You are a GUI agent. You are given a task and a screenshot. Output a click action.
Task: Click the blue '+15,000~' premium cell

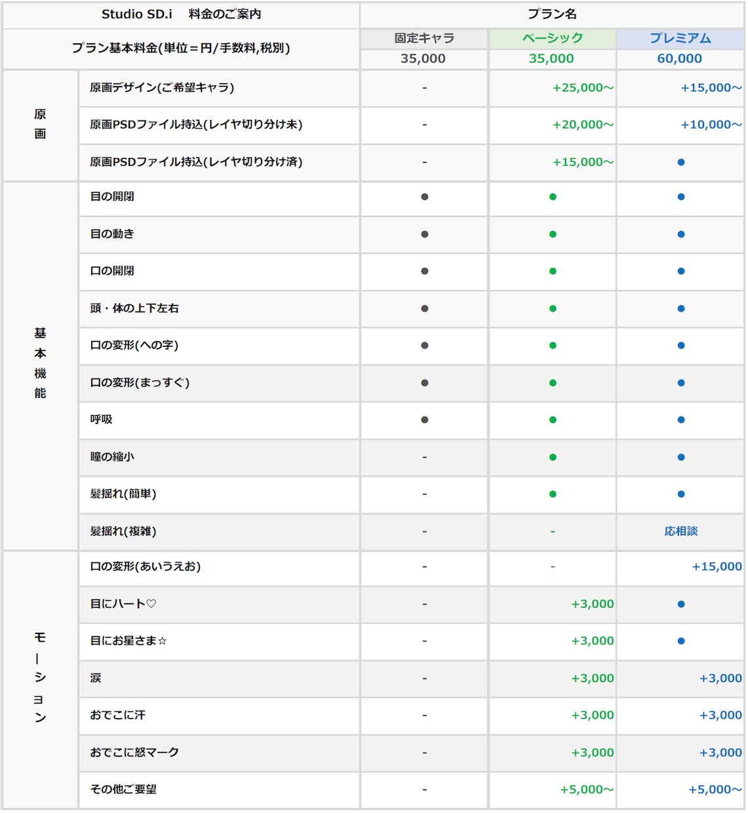click(711, 88)
